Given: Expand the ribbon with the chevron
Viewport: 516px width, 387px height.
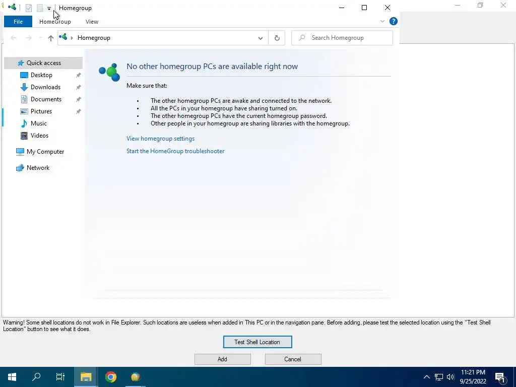Looking at the screenshot, I should coord(382,21).
